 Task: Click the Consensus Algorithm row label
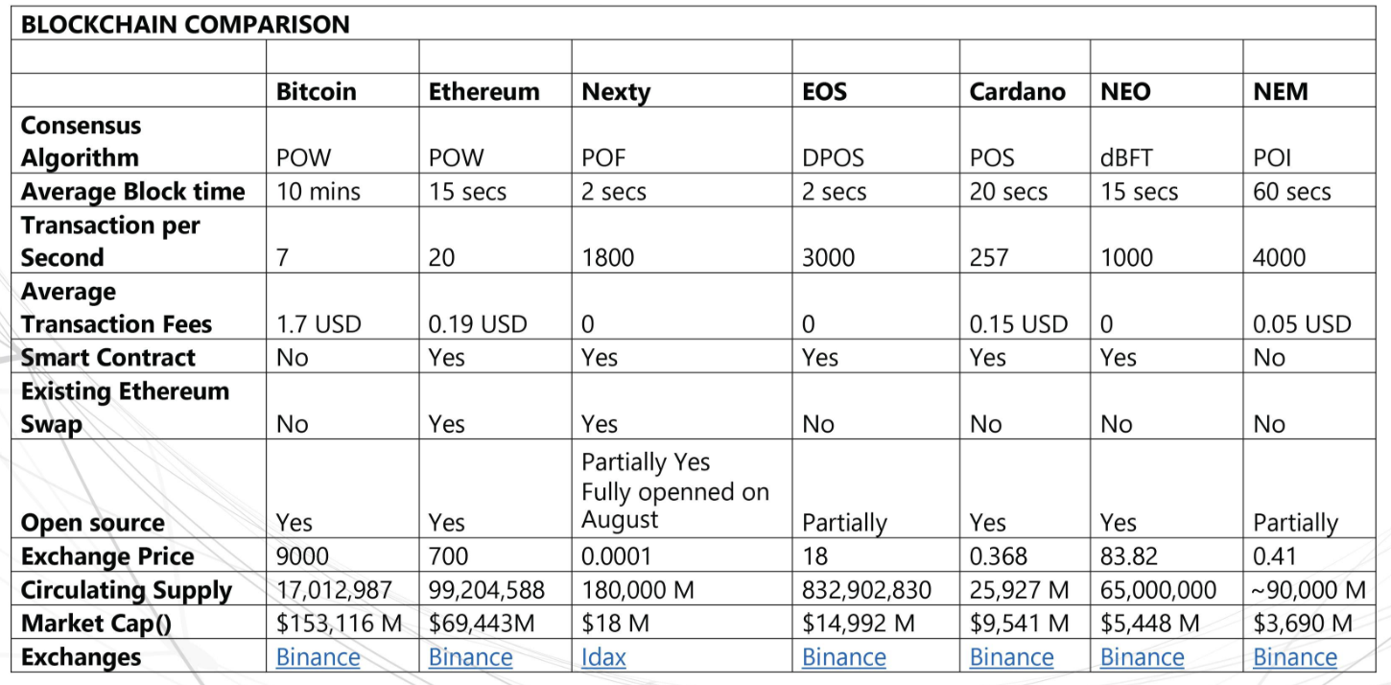coord(81,141)
